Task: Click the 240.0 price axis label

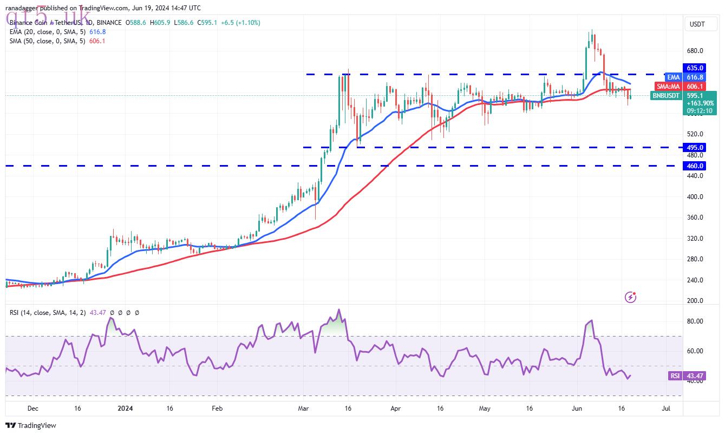Action: click(695, 280)
